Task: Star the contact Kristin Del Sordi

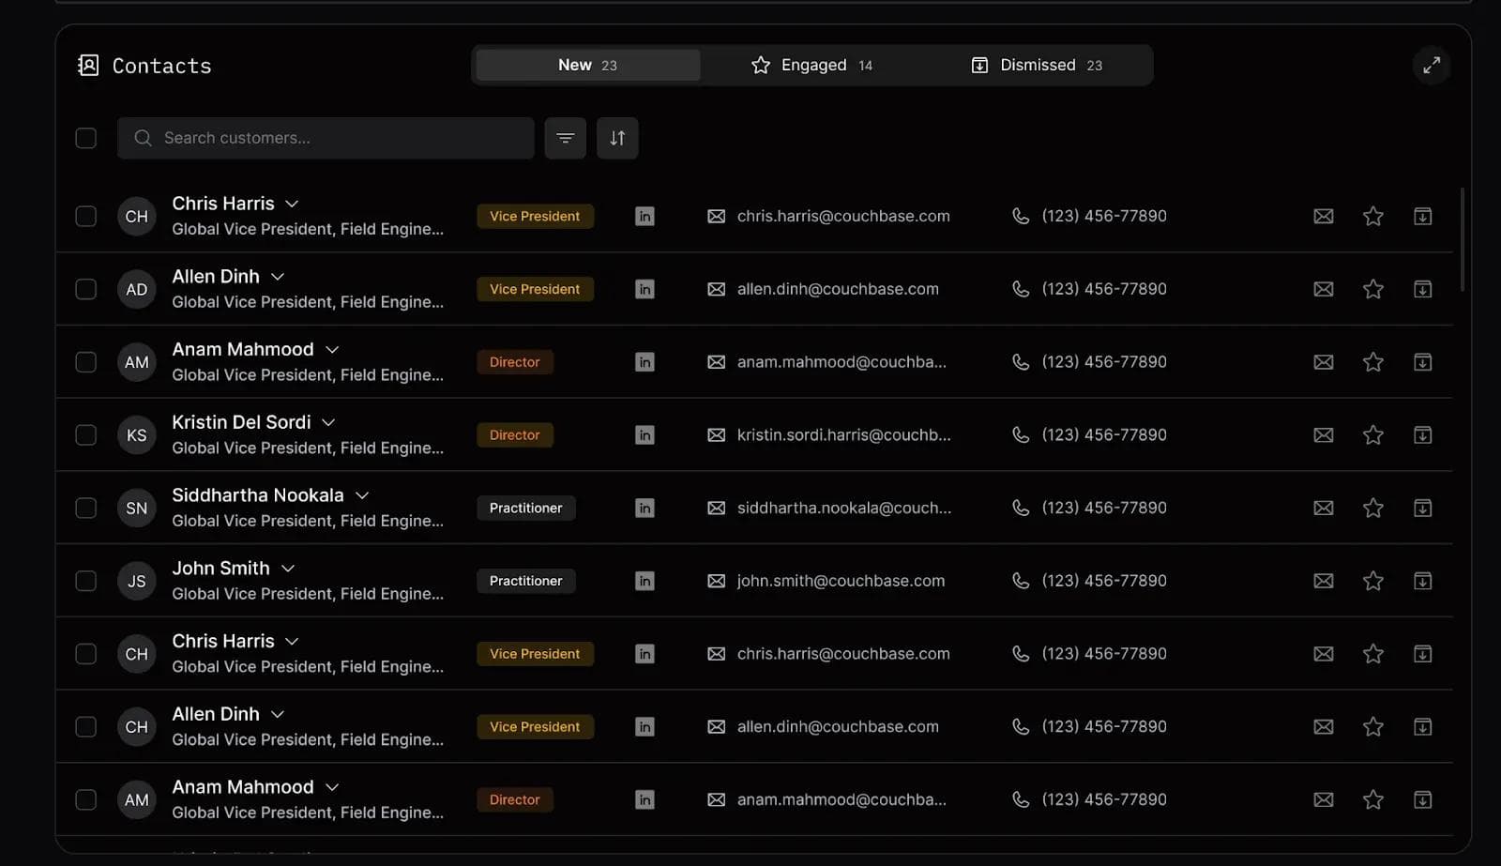Action: (x=1372, y=434)
